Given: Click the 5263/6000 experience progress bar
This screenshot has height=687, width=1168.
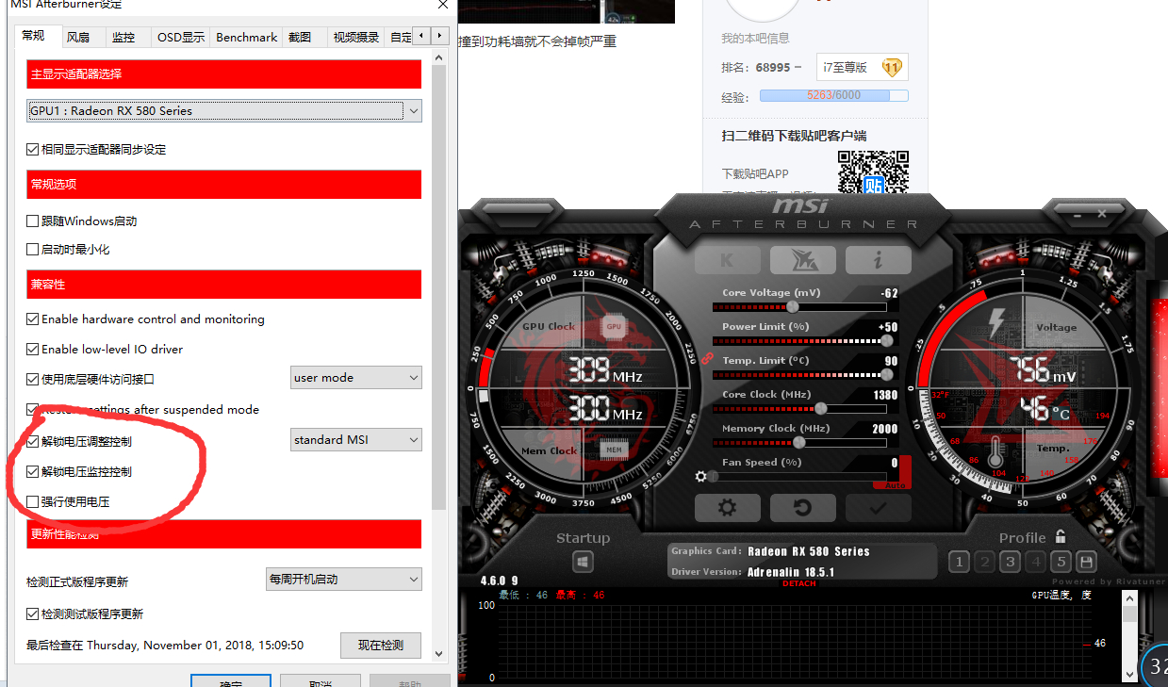Looking at the screenshot, I should pyautogui.click(x=833, y=95).
